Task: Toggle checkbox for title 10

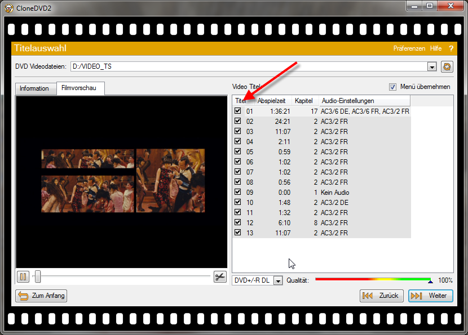Action: tap(237, 202)
